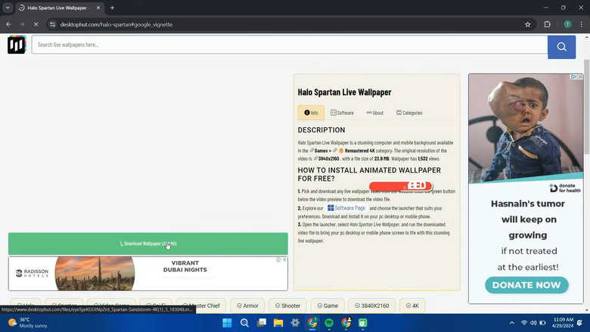Screen dimensions: 590x332
Task: Open Settings gear from the taskbar
Action: point(295,323)
